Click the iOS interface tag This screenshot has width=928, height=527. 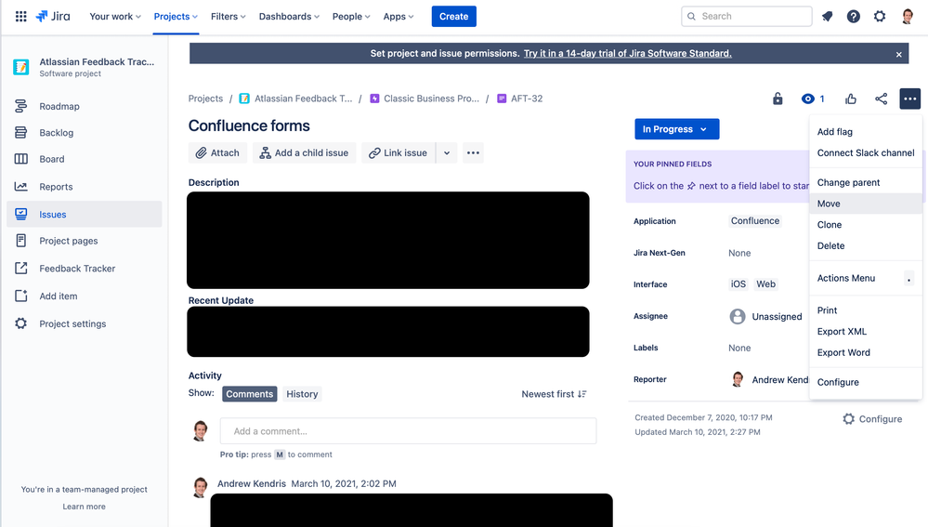click(738, 284)
